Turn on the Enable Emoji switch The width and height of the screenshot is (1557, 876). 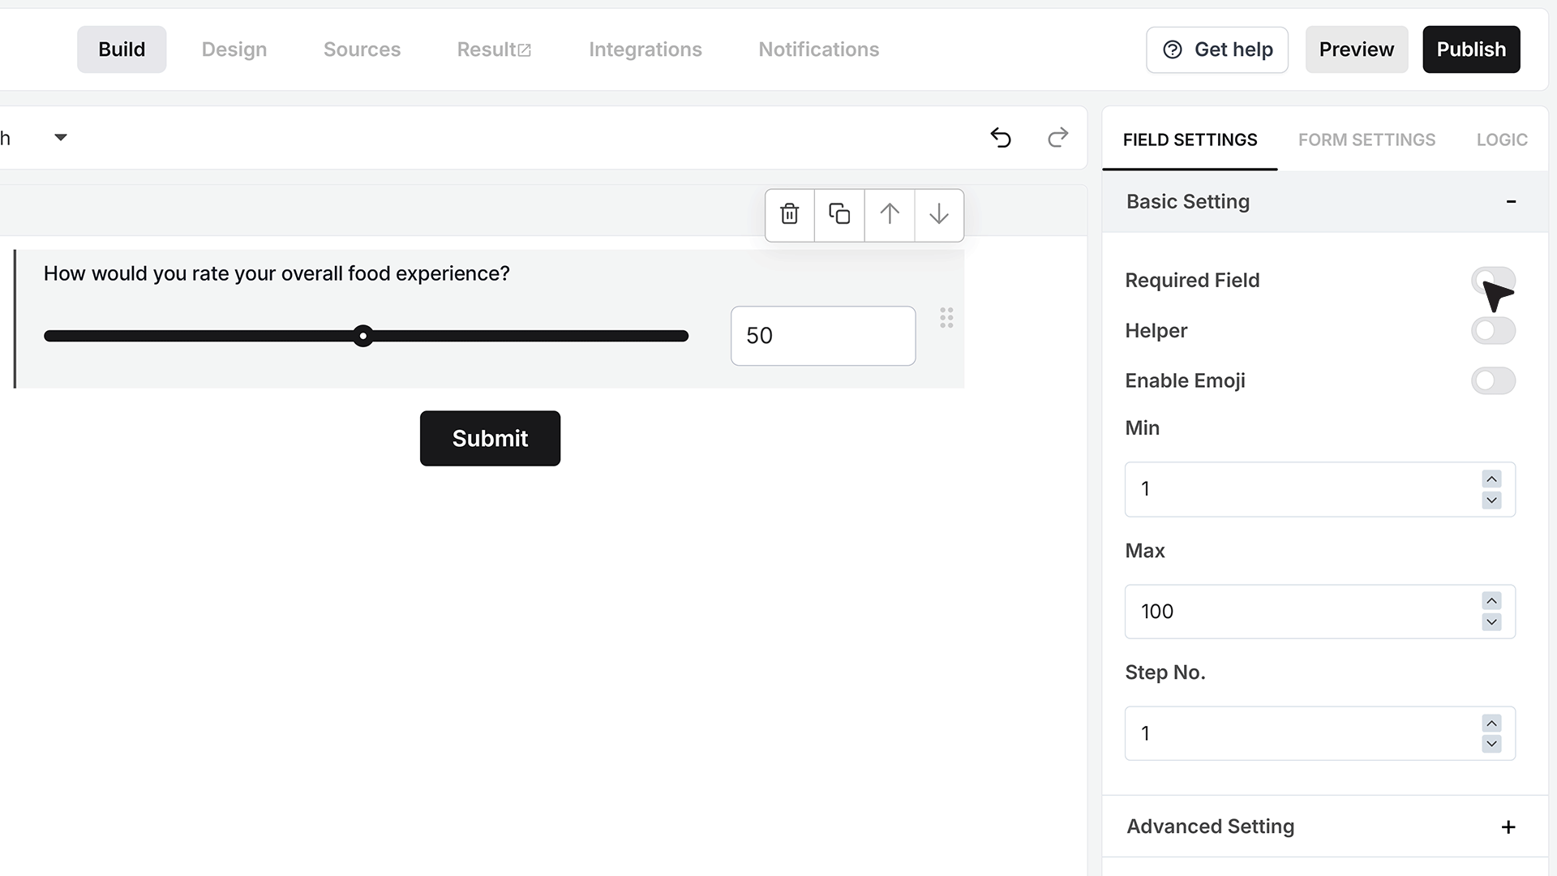click(x=1493, y=380)
